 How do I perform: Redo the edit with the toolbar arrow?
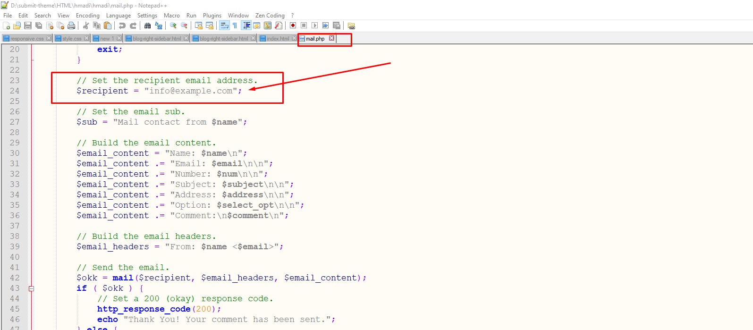pyautogui.click(x=133, y=25)
